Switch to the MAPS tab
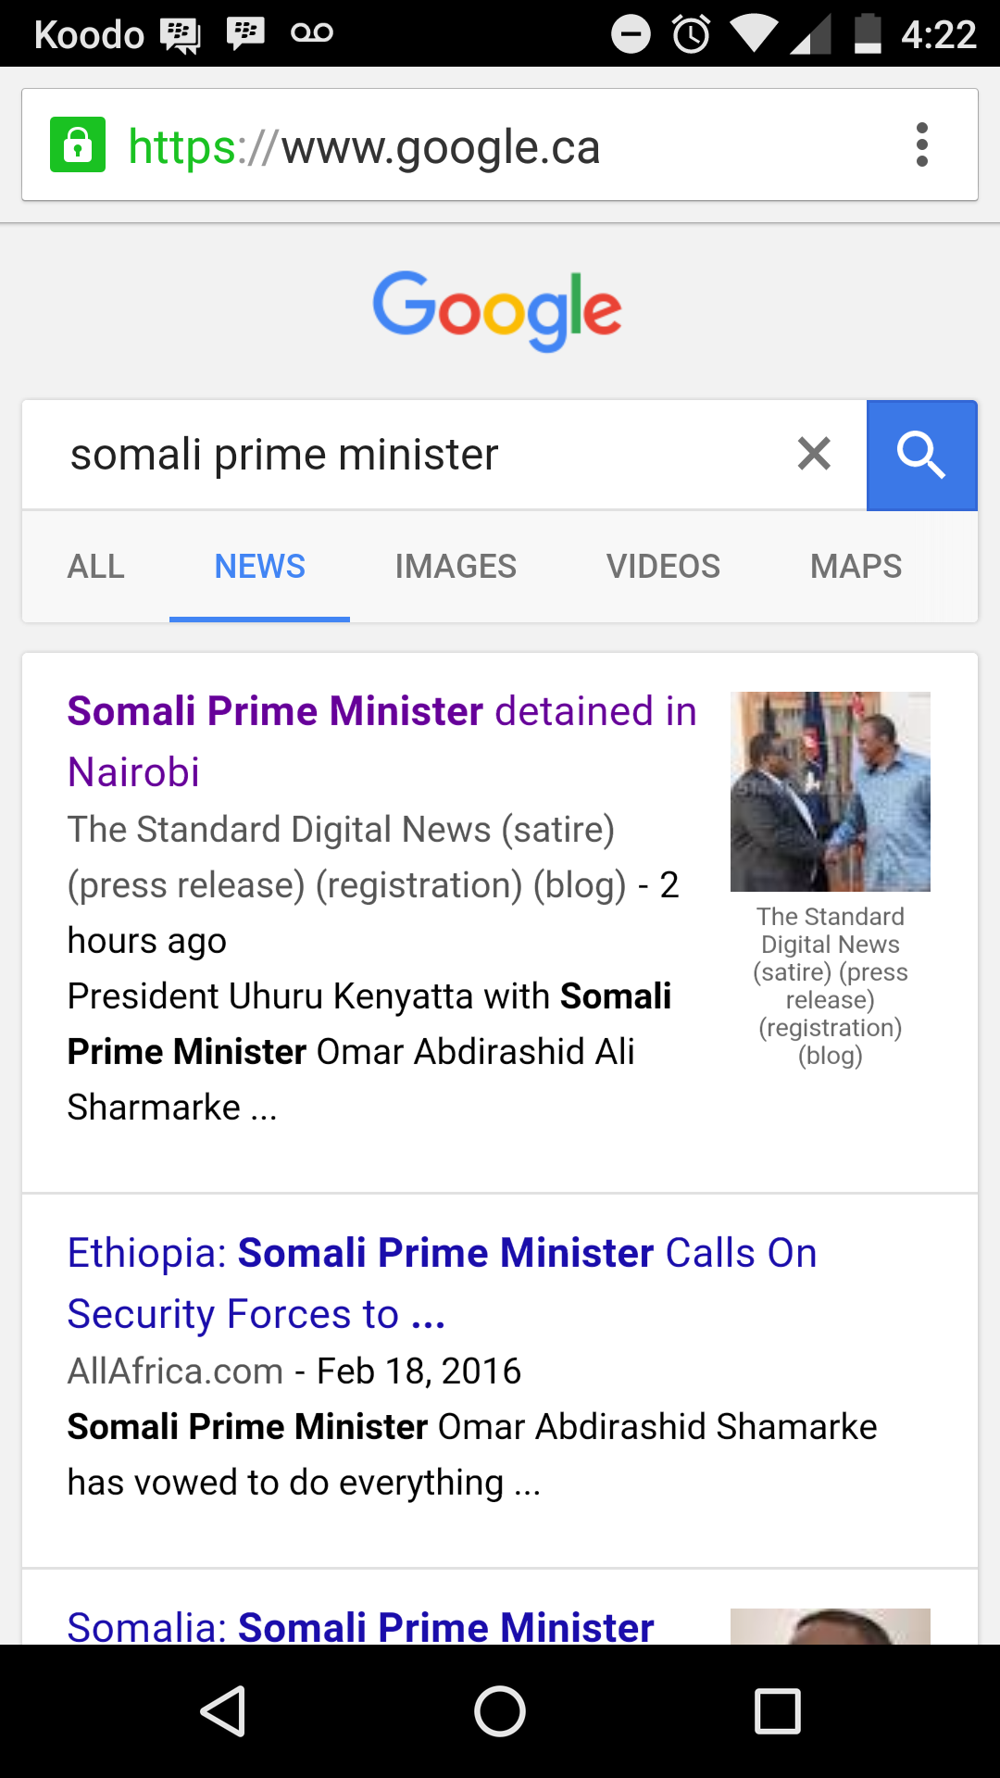This screenshot has width=1000, height=1778. [856, 566]
